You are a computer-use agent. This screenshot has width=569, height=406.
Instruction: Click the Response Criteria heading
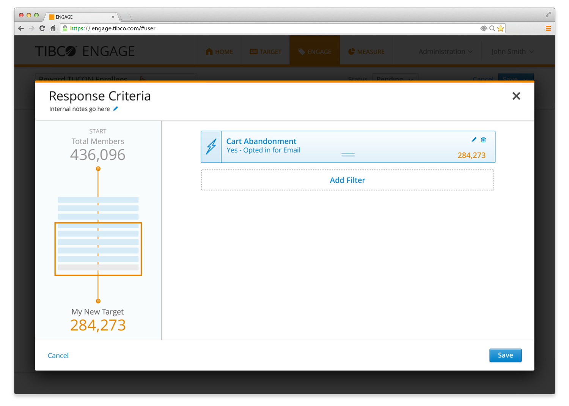(100, 96)
